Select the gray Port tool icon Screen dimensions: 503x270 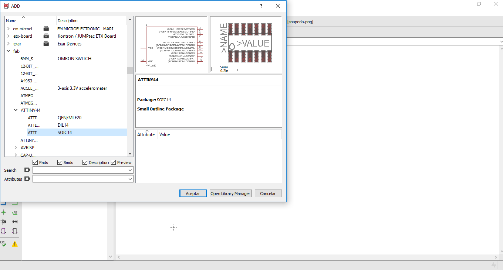point(15,231)
